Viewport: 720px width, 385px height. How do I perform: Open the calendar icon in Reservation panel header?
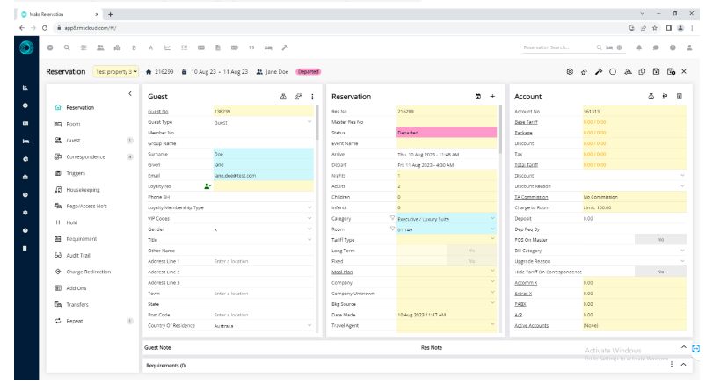(477, 96)
